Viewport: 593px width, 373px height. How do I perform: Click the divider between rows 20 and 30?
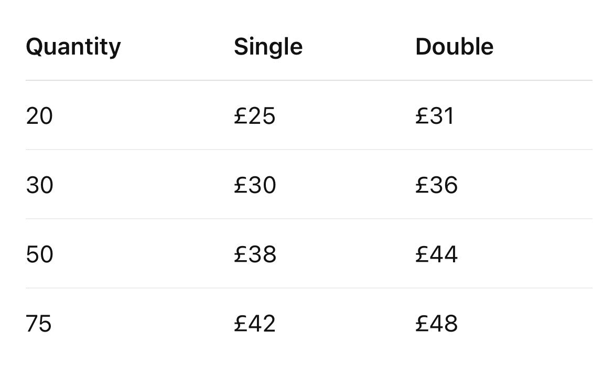click(x=309, y=150)
